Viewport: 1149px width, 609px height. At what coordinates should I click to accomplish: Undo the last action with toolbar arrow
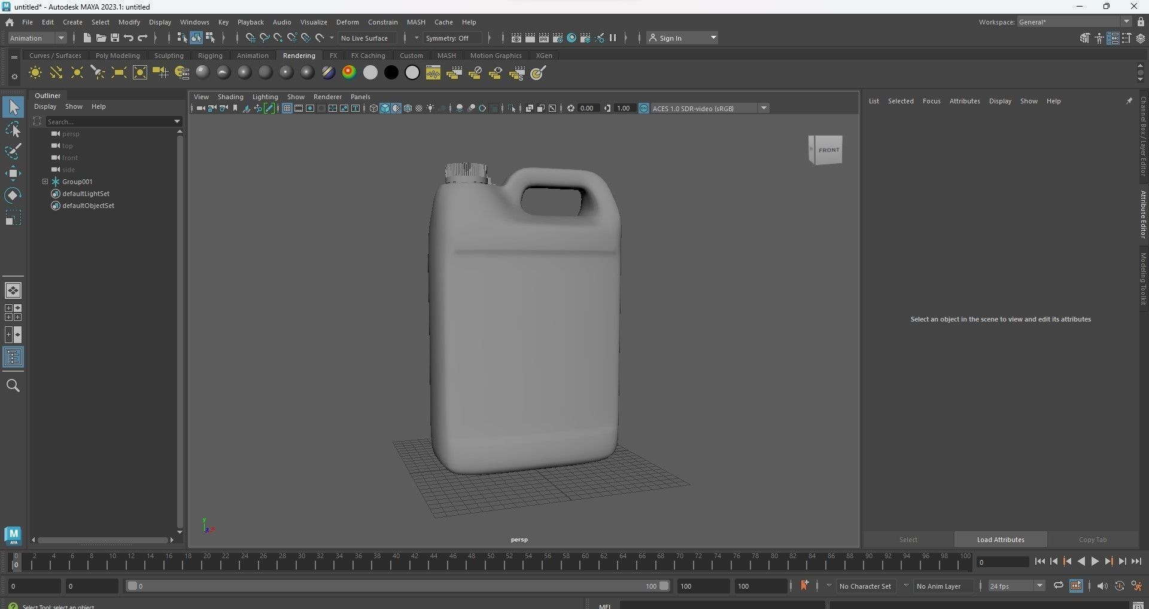129,38
